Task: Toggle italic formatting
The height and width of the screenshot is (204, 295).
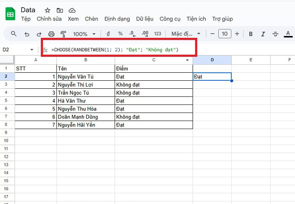Action: click(x=263, y=34)
